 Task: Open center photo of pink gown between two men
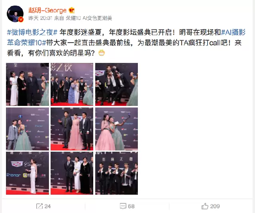[72, 129]
